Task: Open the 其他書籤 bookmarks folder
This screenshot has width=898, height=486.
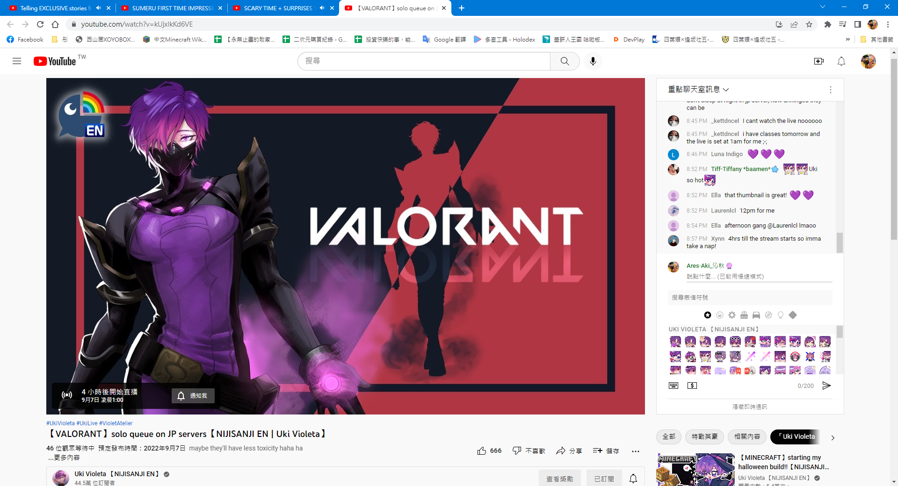Action: 876,39
